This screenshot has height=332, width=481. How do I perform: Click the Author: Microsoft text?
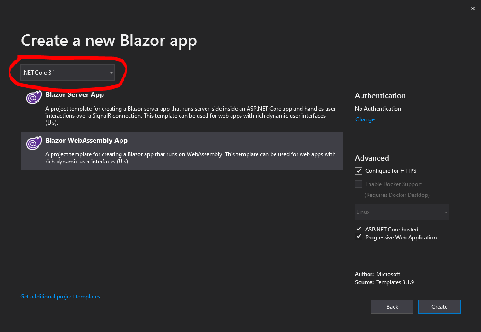click(378, 274)
